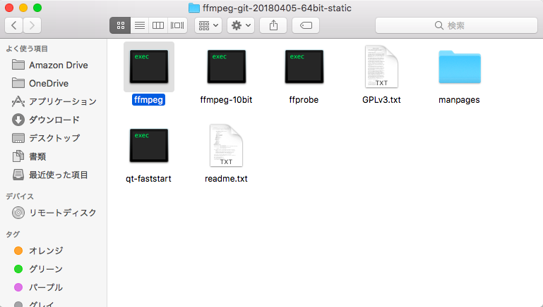Focus the 検索 search field
Image resolution: width=543 pixels, height=307 pixels.
(456, 25)
